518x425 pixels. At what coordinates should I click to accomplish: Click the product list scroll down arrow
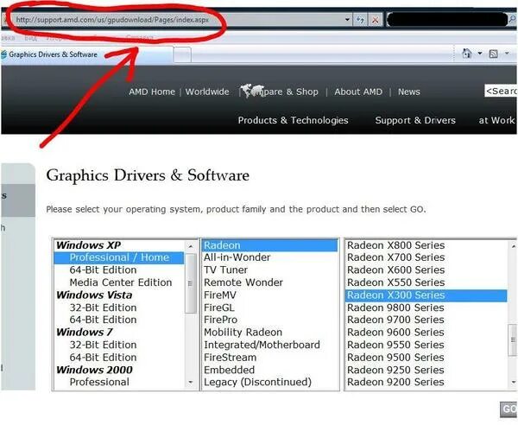pyautogui.click(x=513, y=383)
